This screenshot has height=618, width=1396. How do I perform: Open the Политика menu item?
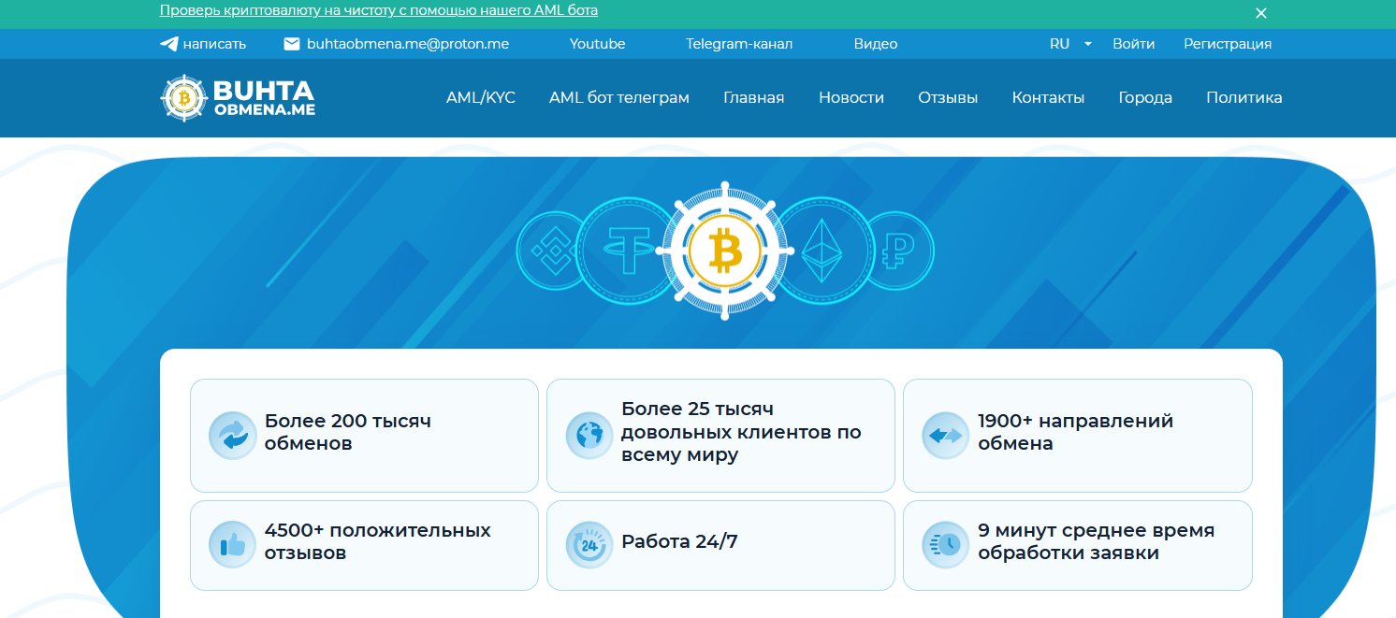[1244, 97]
